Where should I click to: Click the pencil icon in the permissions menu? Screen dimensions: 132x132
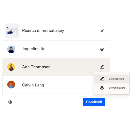[x=102, y=79]
